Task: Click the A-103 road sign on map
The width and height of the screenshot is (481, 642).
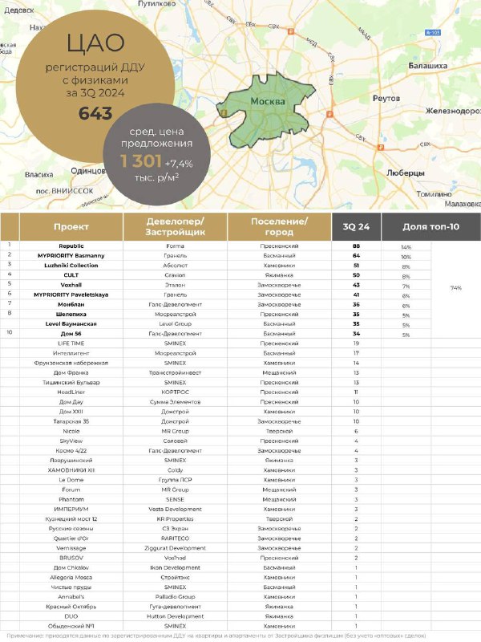Action: (x=433, y=32)
